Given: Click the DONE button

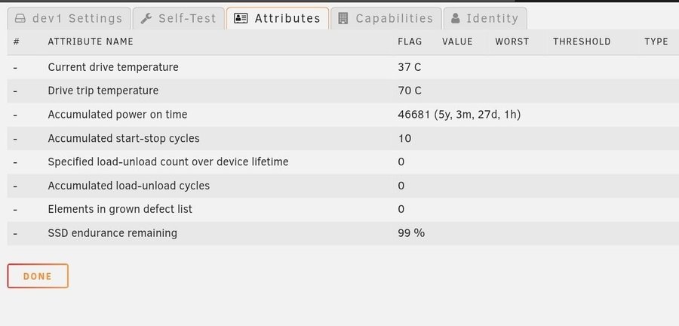Looking at the screenshot, I should click(x=38, y=275).
